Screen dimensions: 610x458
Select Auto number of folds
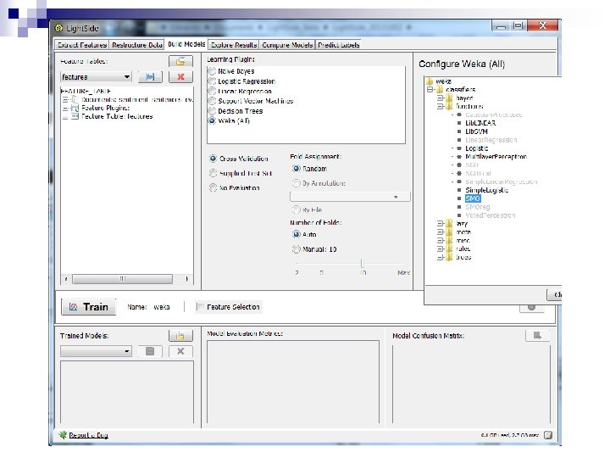(297, 234)
